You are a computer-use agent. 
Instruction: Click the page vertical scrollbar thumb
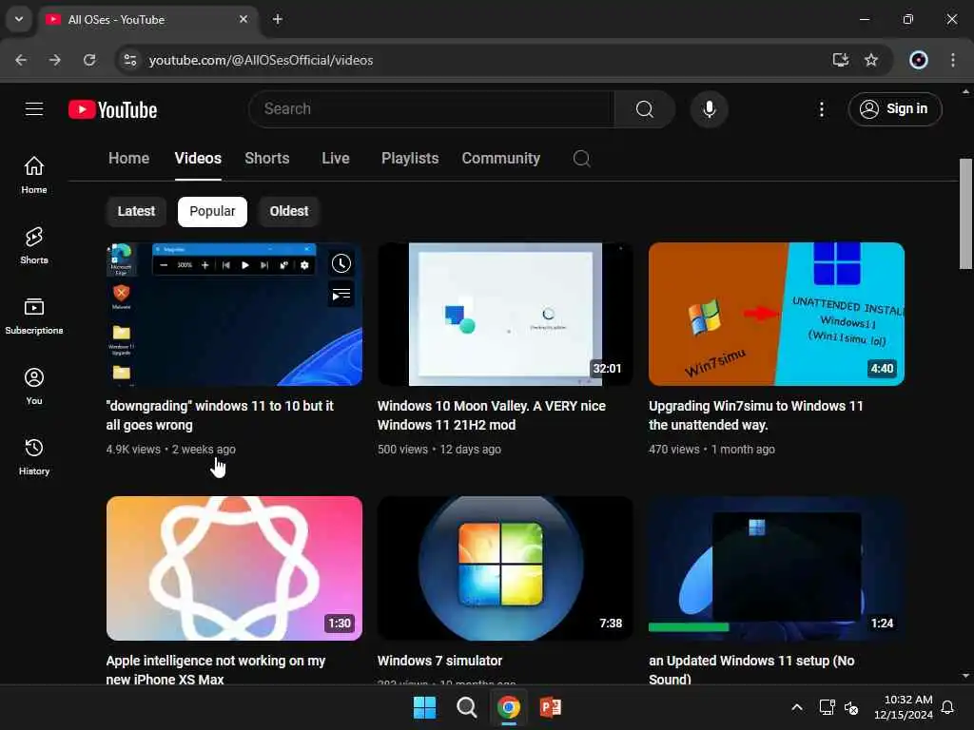tap(965, 214)
